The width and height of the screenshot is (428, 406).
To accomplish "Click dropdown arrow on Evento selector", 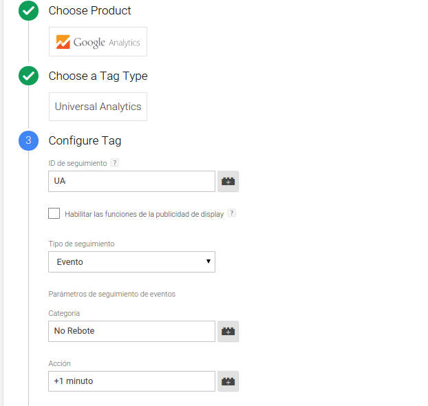I will click(208, 261).
